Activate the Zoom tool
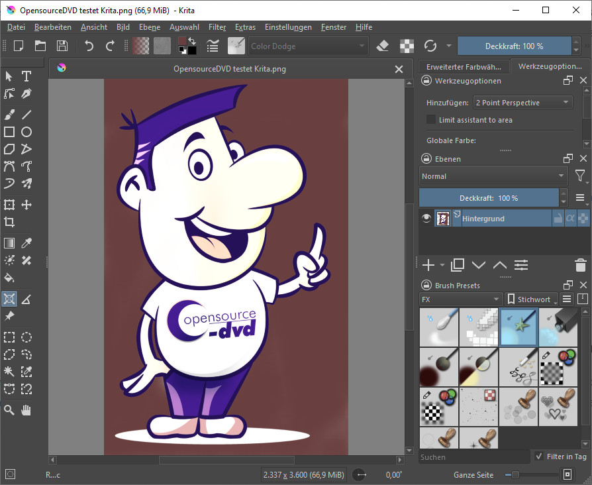 pyautogui.click(x=9, y=410)
